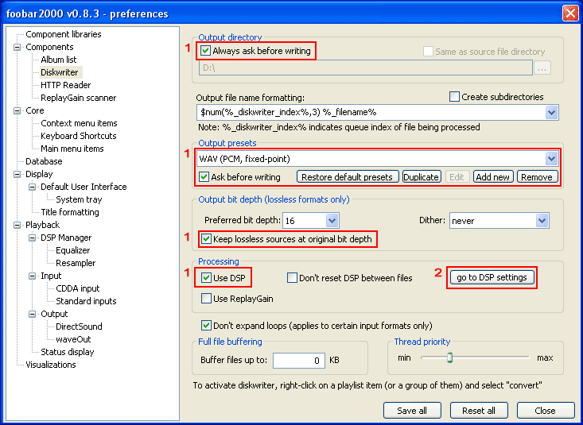Open the WAV (PCM, fixed-point) presets dropdown
This screenshot has width=583, height=425.
(x=551, y=159)
